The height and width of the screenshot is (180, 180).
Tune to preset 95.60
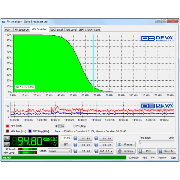click(85, 151)
